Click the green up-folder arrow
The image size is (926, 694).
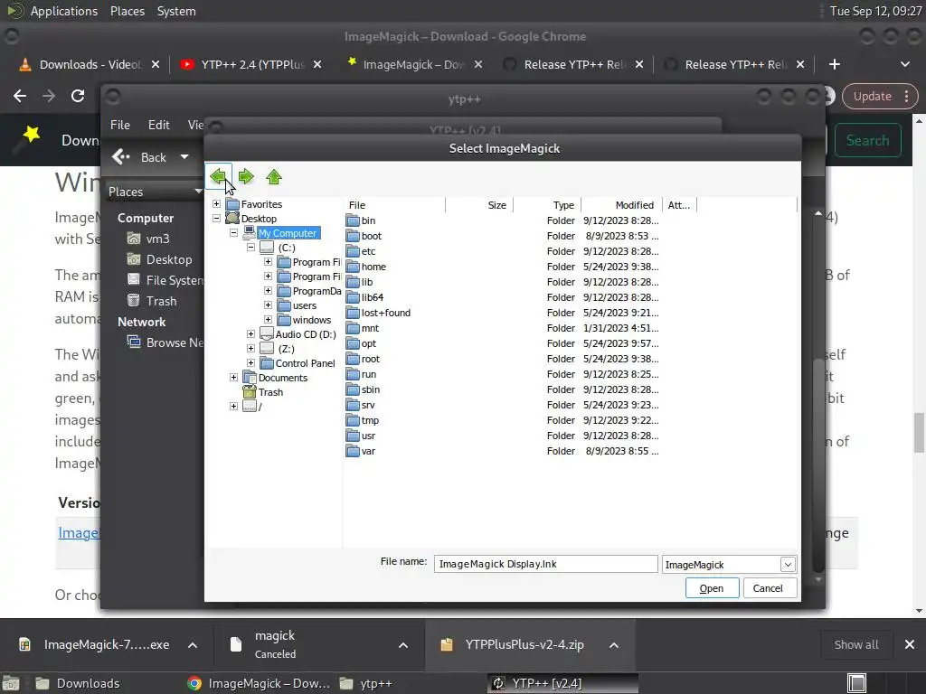273,176
